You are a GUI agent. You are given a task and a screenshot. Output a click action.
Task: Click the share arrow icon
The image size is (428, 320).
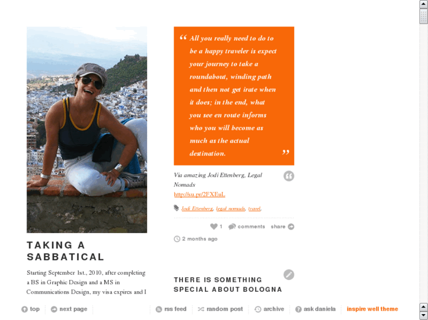pos(291,227)
